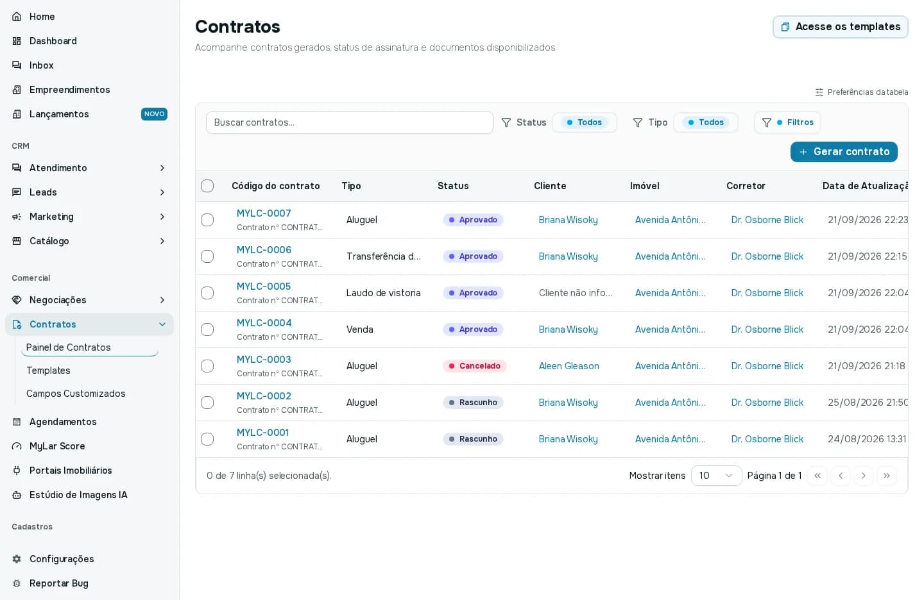This screenshot has height=600, width=924.
Task: Open Campos Customizados submenu item
Action: (76, 394)
